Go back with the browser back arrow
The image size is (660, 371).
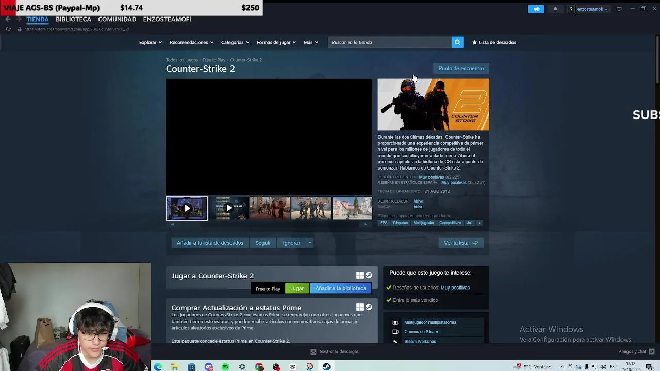pyautogui.click(x=8, y=19)
